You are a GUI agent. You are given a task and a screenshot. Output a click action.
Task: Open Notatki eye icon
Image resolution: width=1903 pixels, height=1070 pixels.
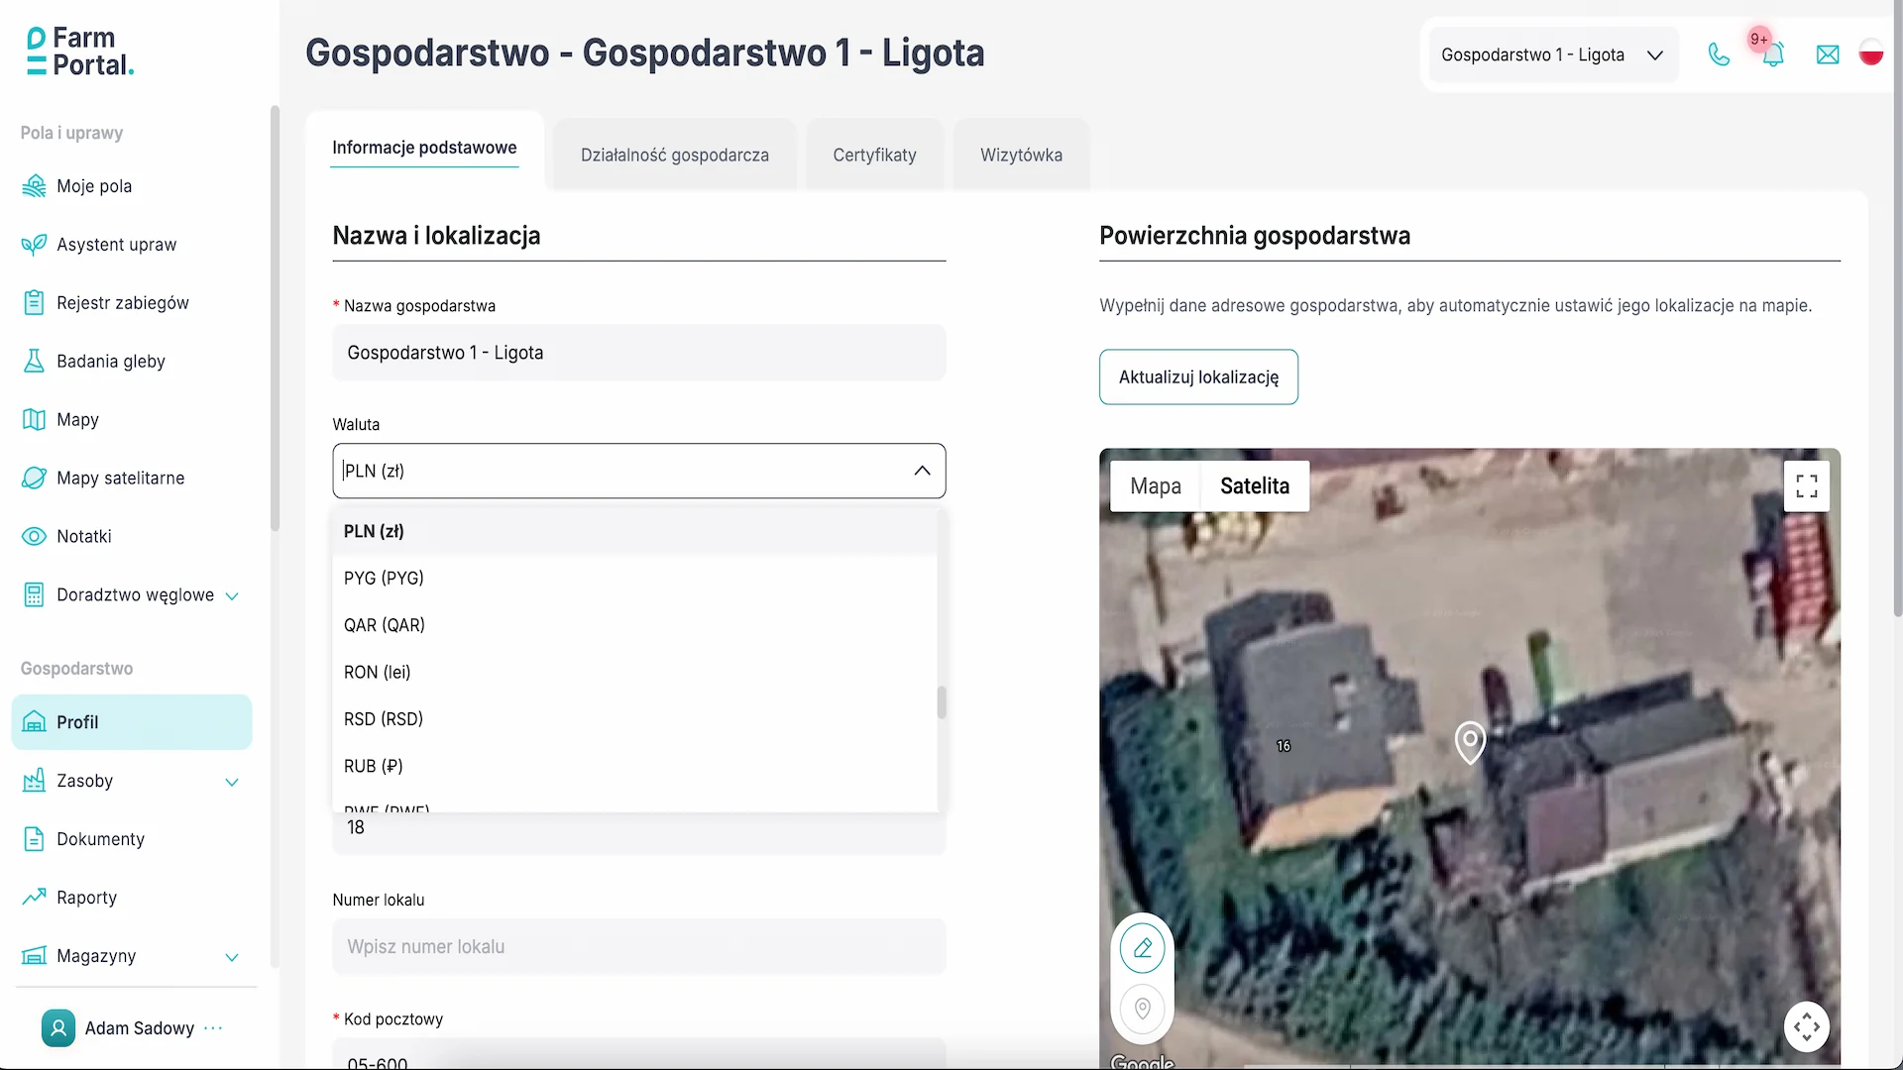pyautogui.click(x=34, y=537)
